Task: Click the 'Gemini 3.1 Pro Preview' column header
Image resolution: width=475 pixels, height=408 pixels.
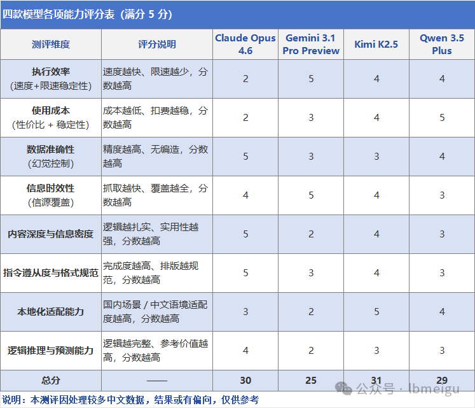Action: click(311, 45)
